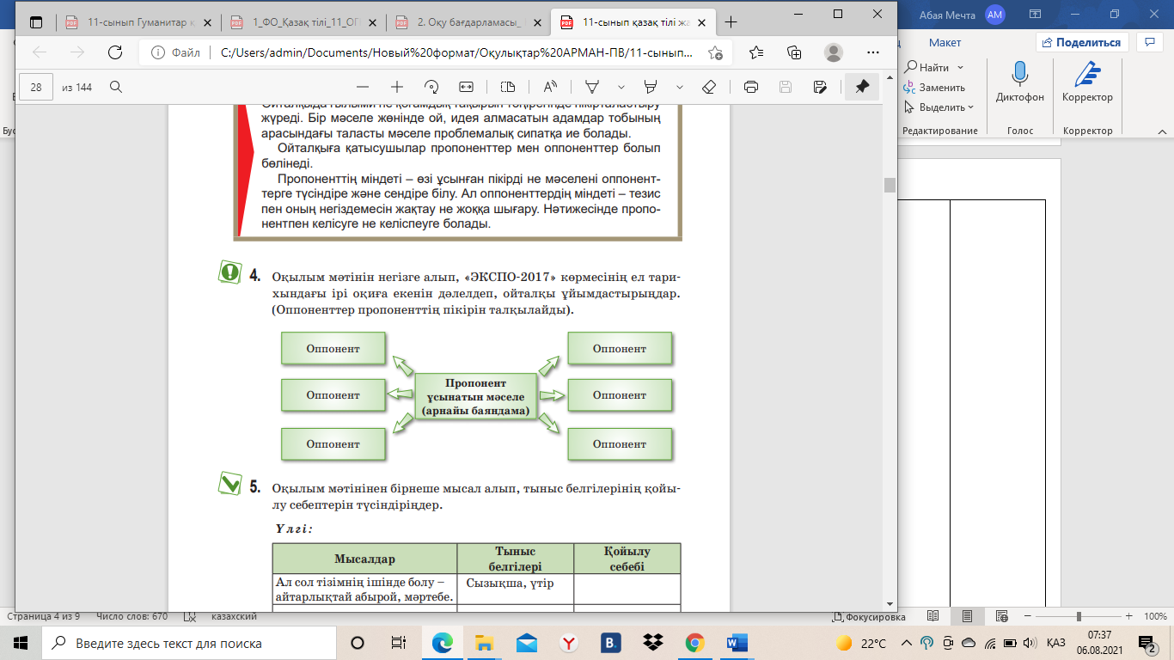Open Windows Start menu
The width and height of the screenshot is (1174, 660).
21,643
